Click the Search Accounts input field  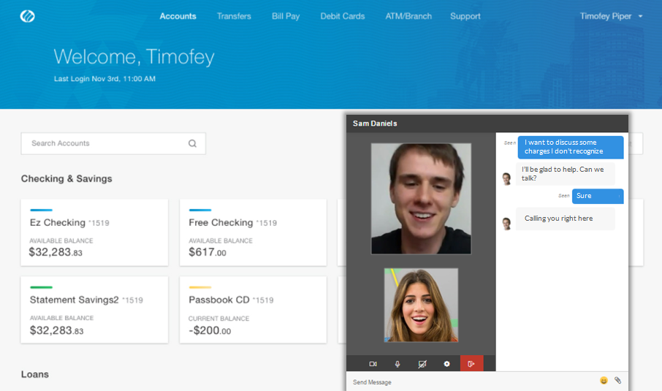[106, 144]
